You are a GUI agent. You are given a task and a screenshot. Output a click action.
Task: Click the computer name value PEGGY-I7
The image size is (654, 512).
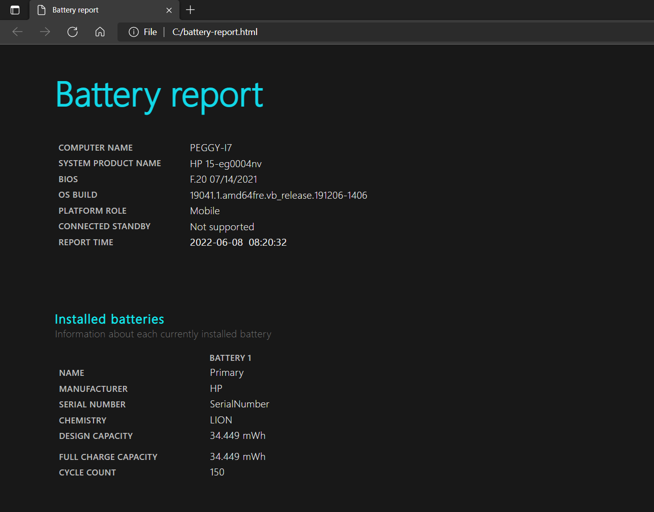(210, 148)
